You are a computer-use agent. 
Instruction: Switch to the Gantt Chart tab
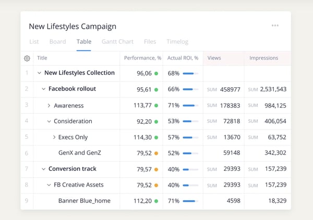pyautogui.click(x=117, y=41)
